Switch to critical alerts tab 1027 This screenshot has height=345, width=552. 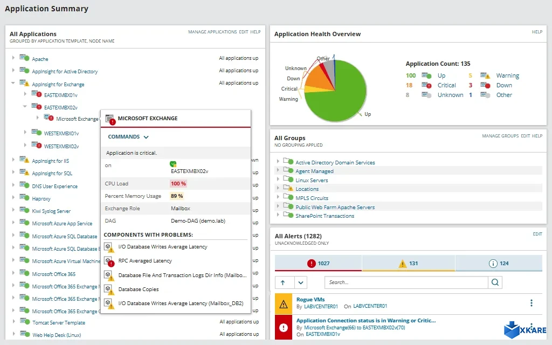pyautogui.click(x=318, y=263)
